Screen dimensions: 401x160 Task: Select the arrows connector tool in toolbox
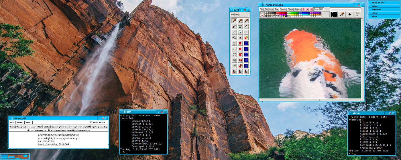tap(234, 37)
